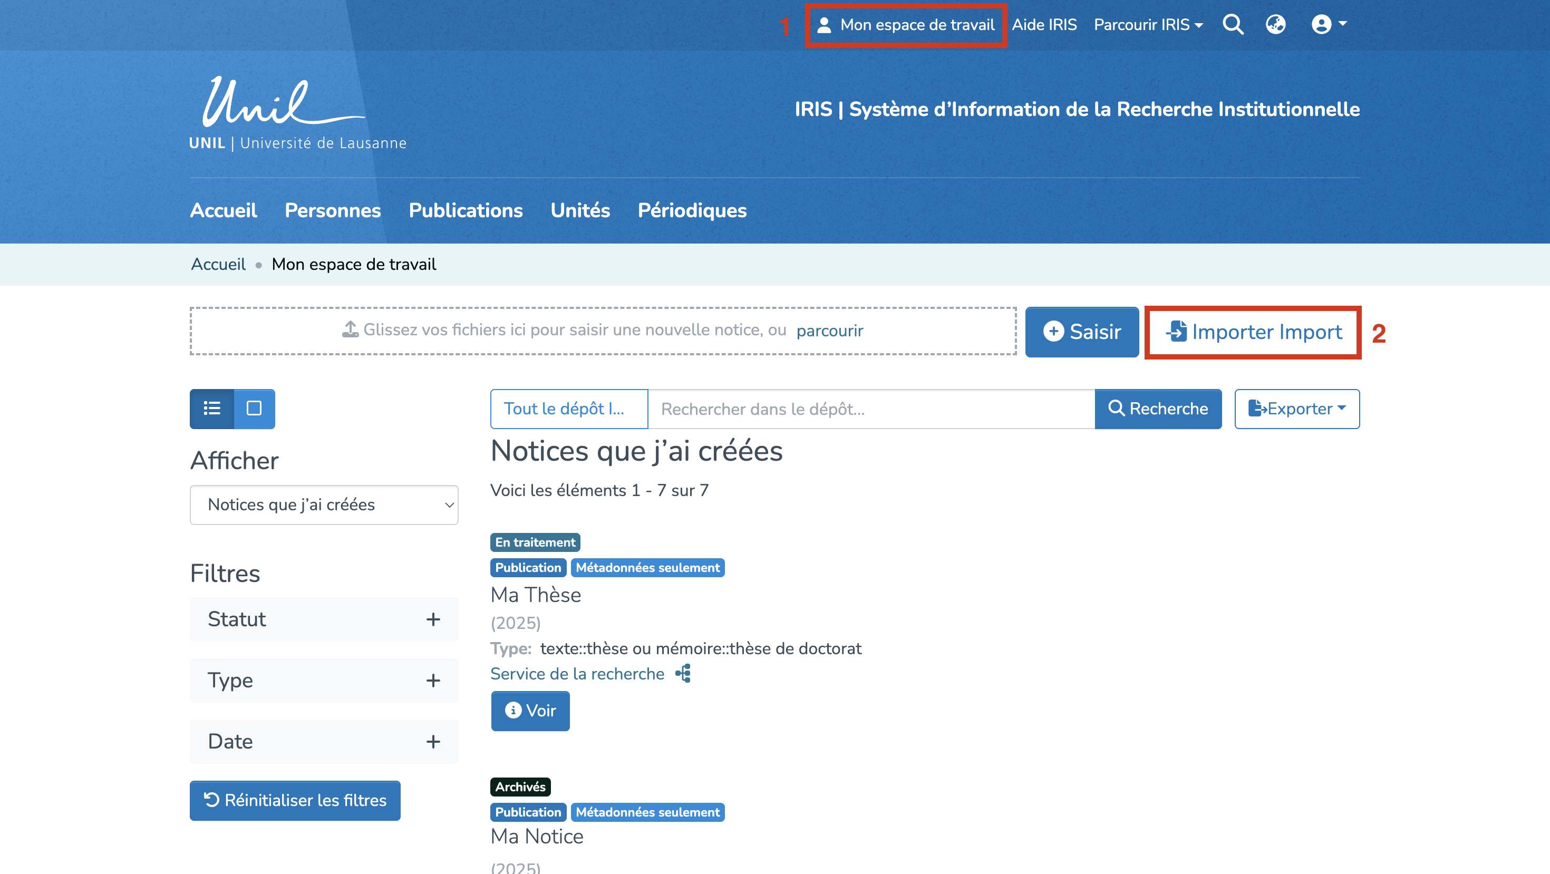
Task: Go to the Publications navigation tab
Action: (x=465, y=210)
